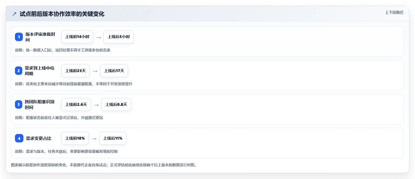Click the 需求变更占比 metric name
Screen dimensions: 415x179
39,138
